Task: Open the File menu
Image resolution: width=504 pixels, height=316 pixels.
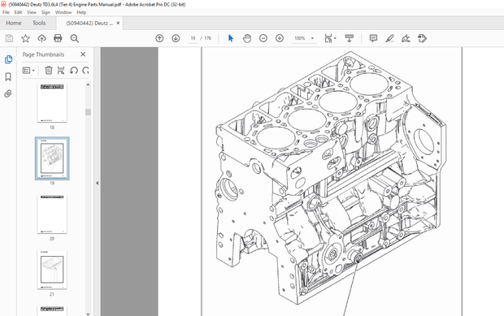Action: click(6, 12)
